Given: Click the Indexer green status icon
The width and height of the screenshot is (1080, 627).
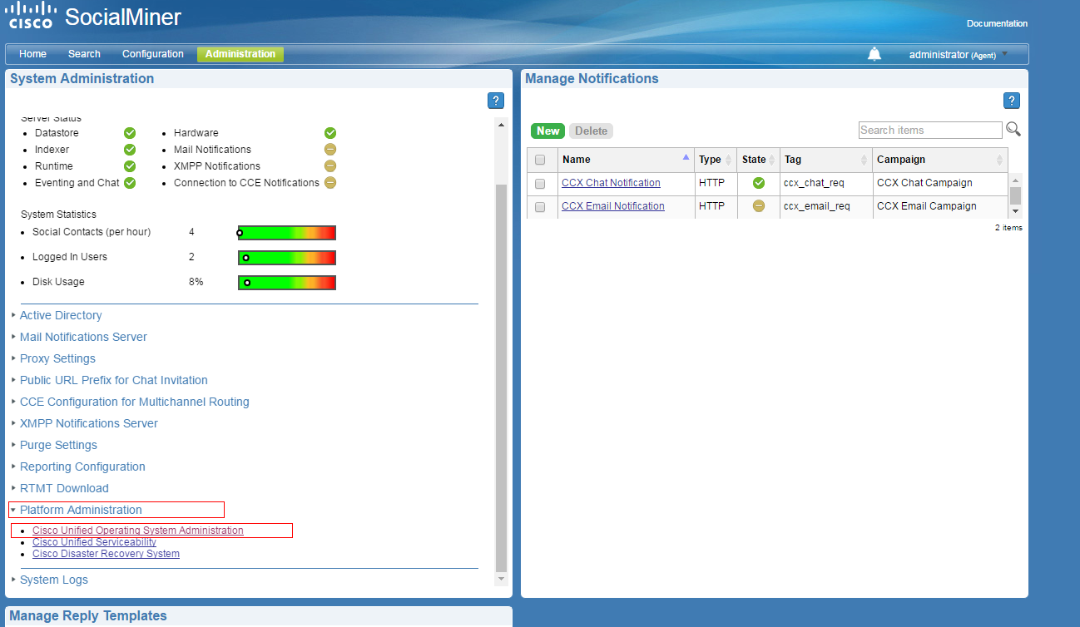Looking at the screenshot, I should (130, 150).
